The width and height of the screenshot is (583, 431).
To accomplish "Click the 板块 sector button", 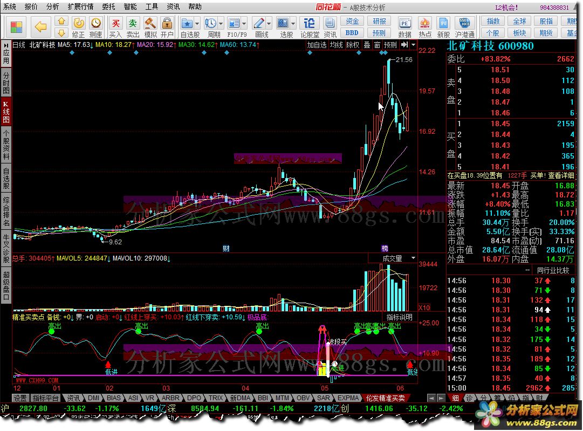I will coord(519,33).
